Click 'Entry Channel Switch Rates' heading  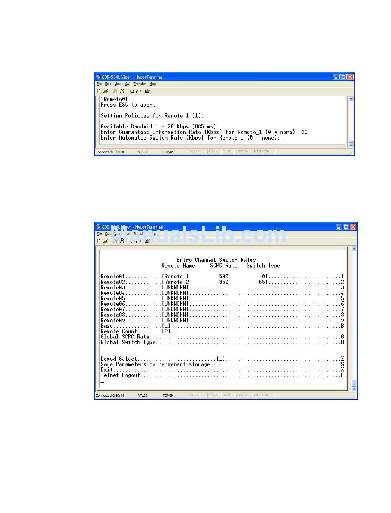[216, 260]
